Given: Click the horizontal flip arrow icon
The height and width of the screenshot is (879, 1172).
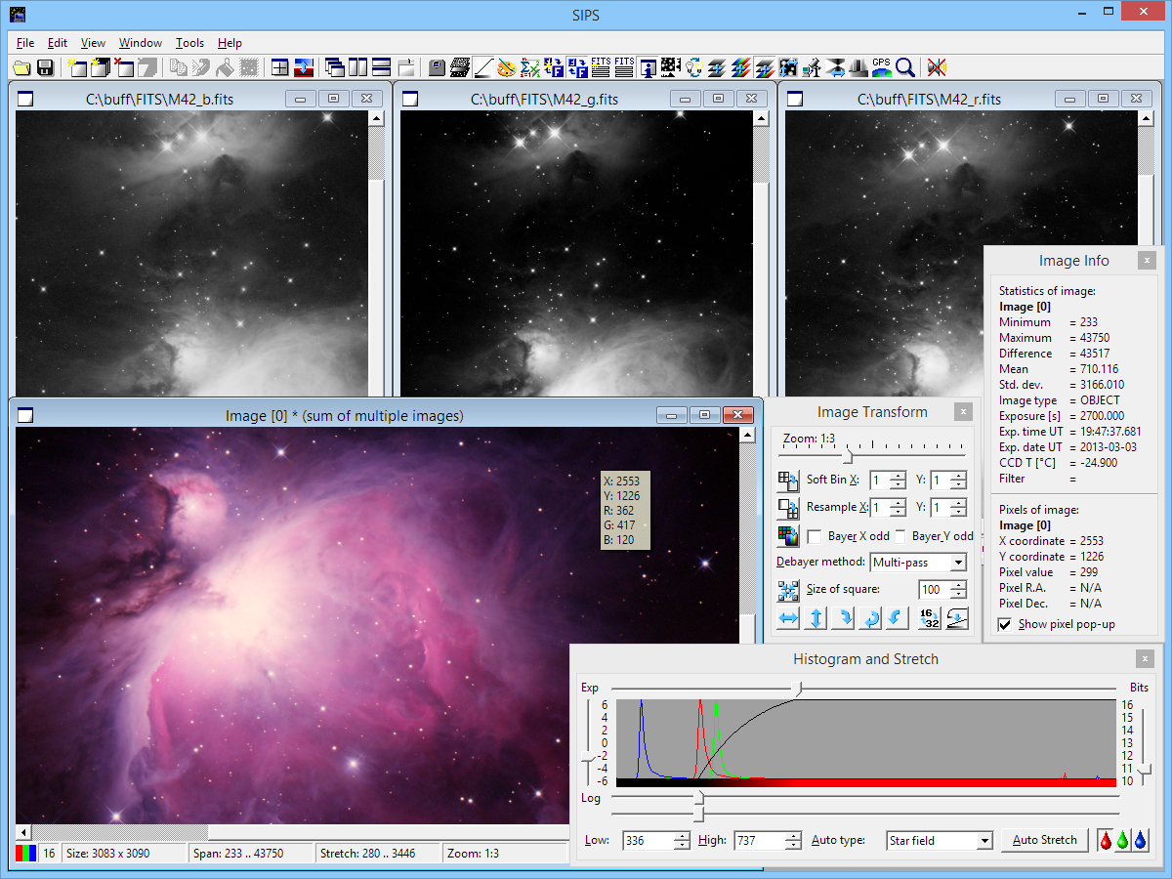Looking at the screenshot, I should pyautogui.click(x=788, y=618).
